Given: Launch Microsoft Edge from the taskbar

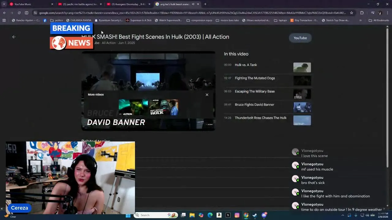Looking at the screenshot, I should (x=210, y=215).
